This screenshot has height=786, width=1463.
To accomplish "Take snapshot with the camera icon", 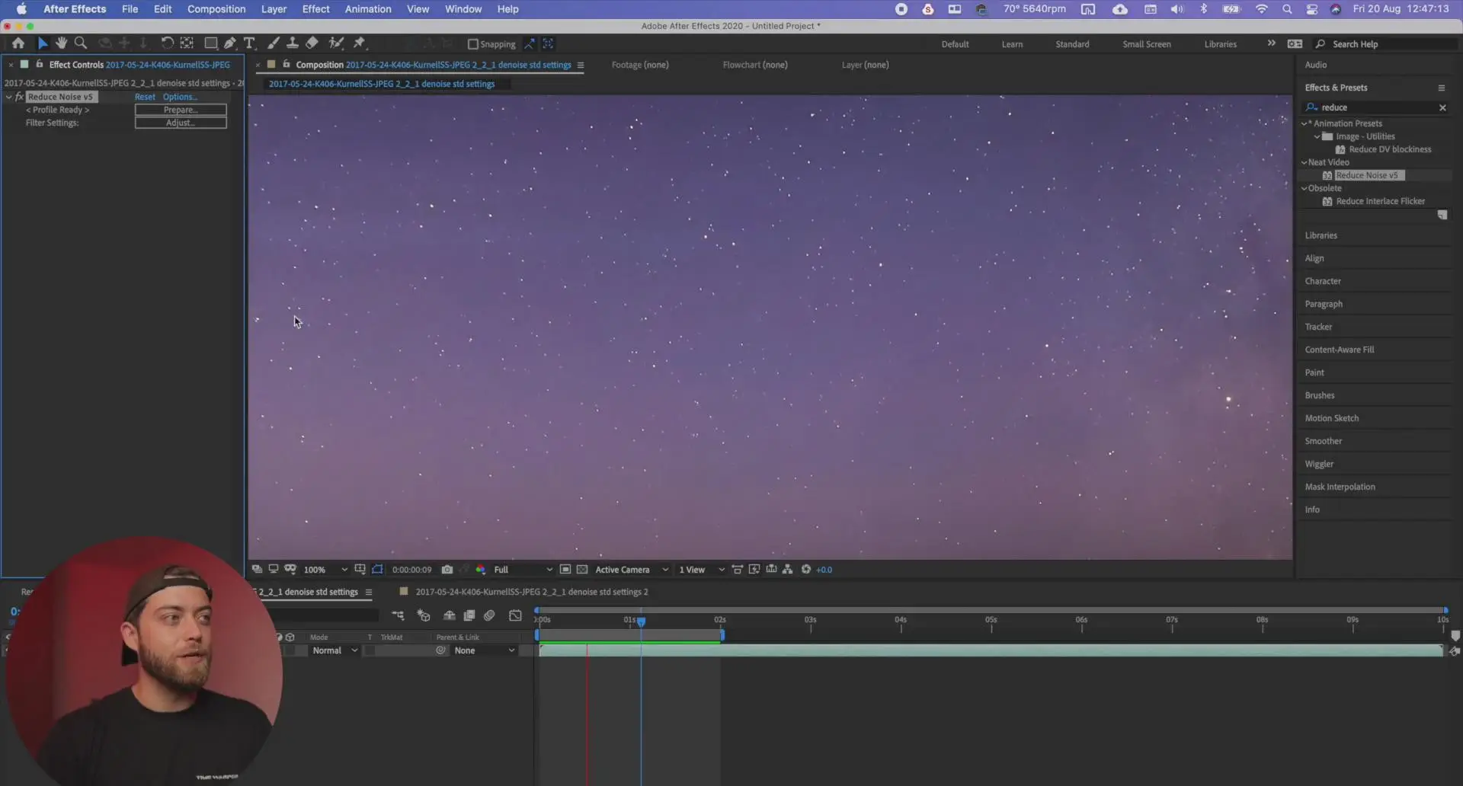I will (447, 570).
